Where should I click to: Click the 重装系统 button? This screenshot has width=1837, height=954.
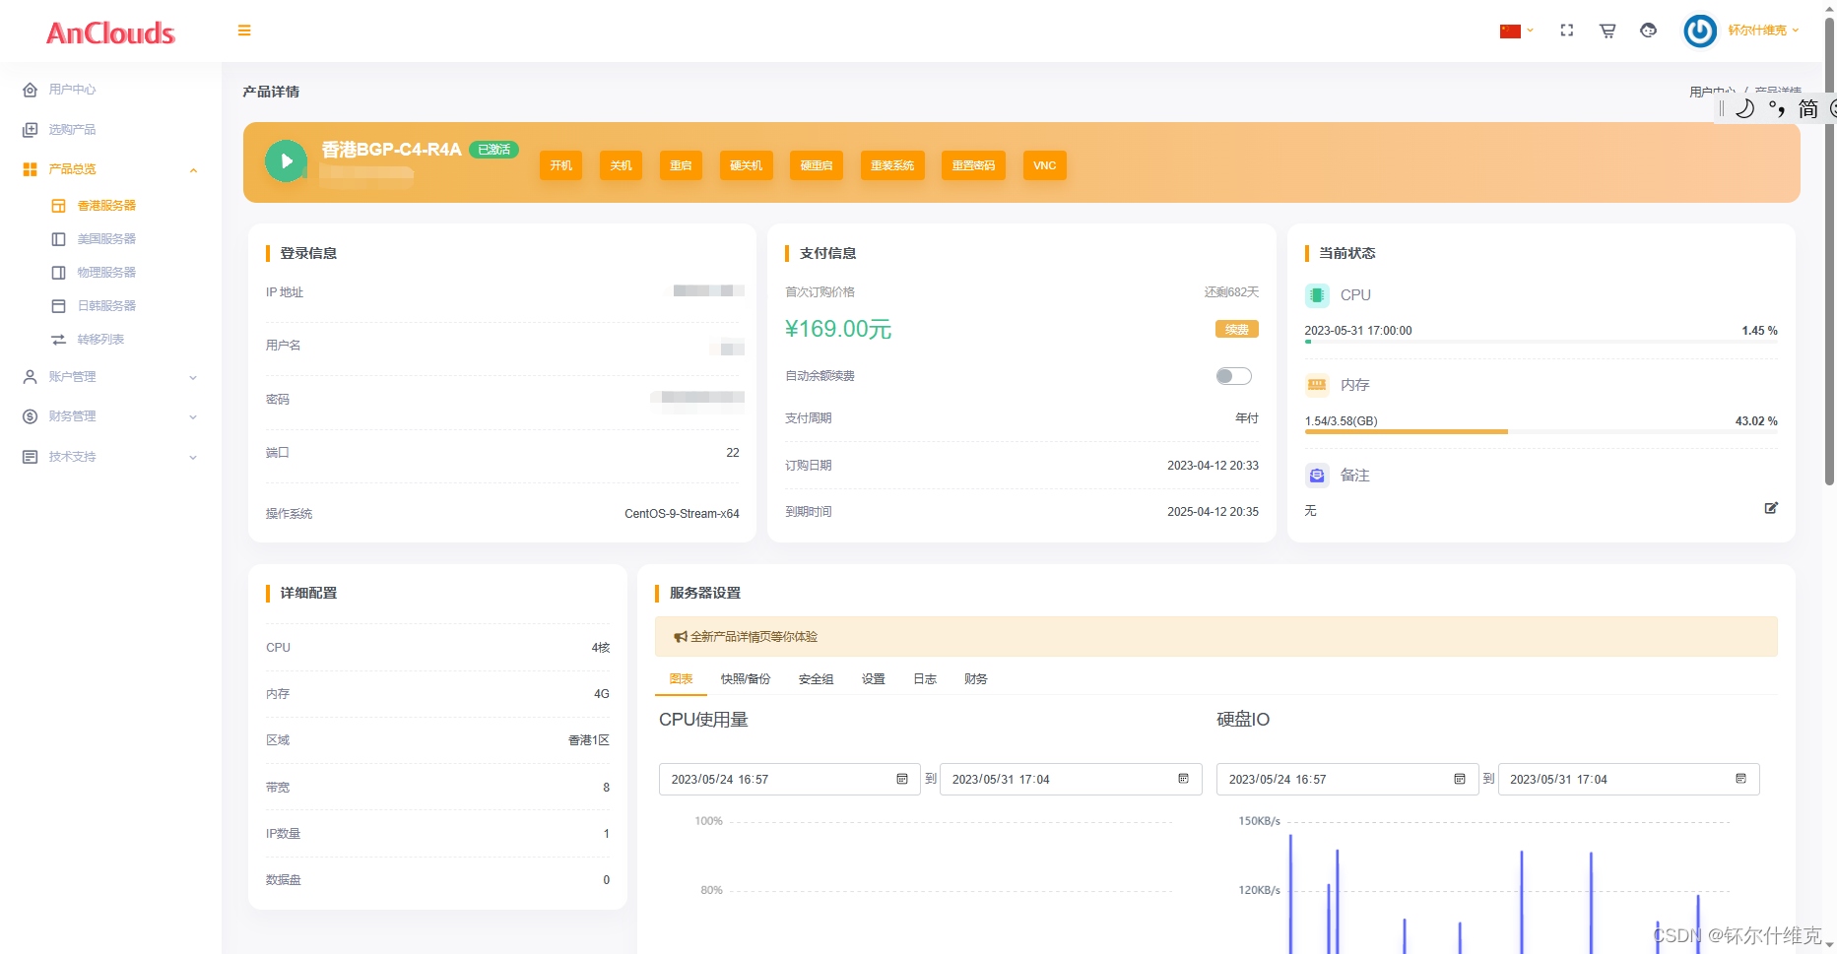pos(892,165)
